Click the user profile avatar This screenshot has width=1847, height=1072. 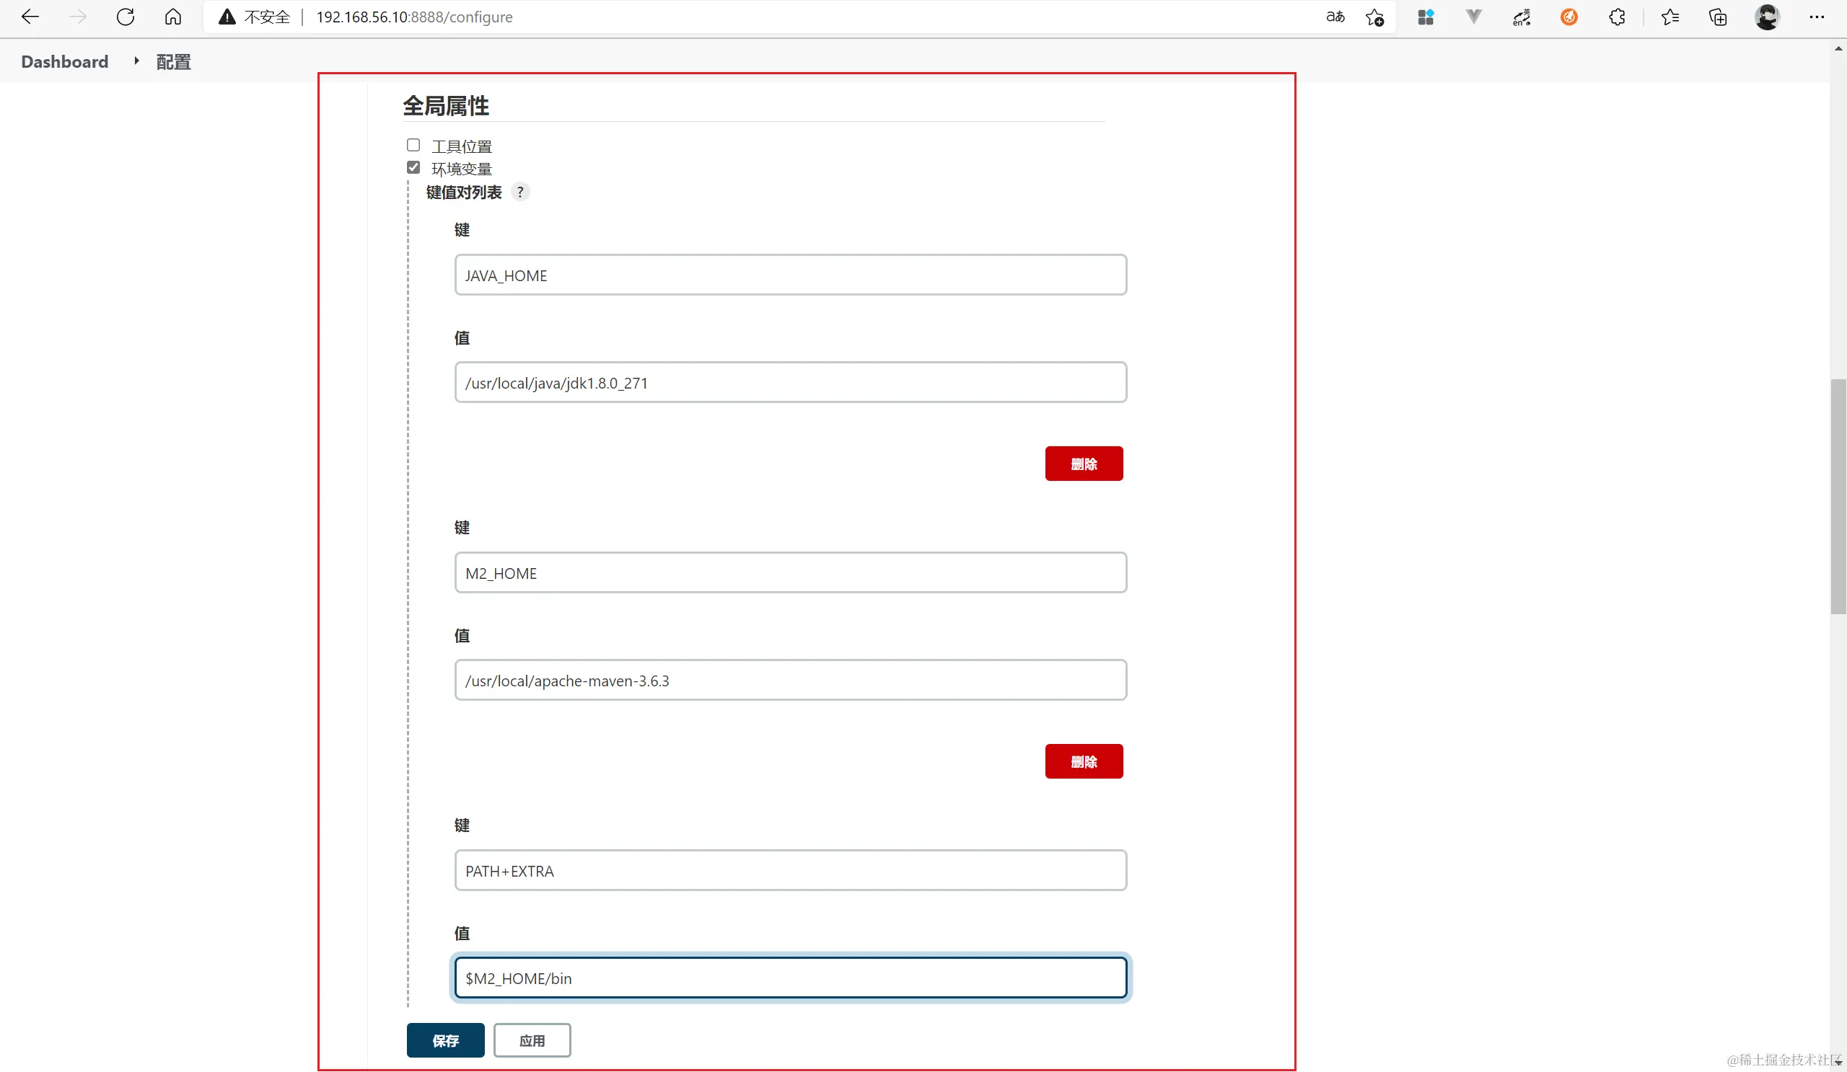pos(1767,17)
